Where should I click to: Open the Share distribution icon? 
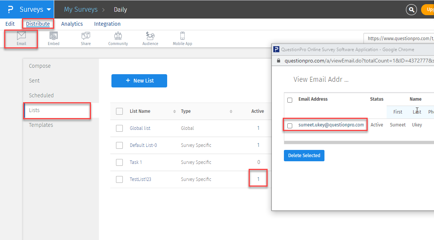(86, 36)
